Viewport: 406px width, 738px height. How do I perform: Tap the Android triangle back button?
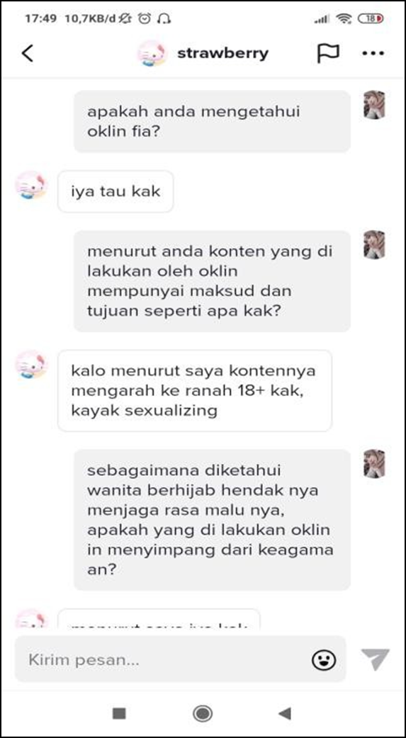click(284, 713)
